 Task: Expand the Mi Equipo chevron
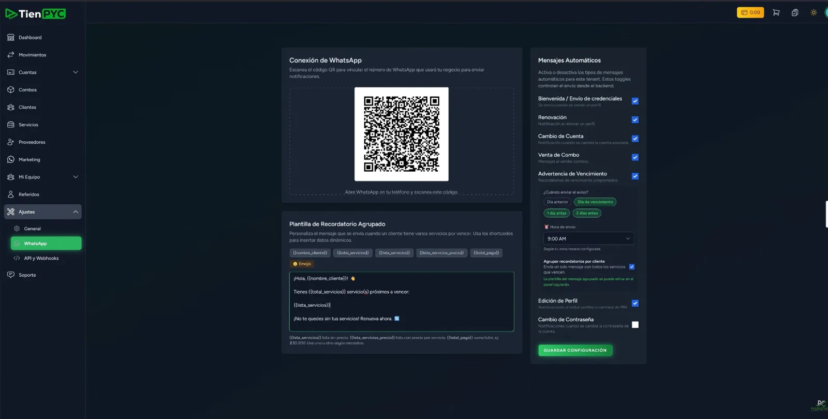coord(76,177)
